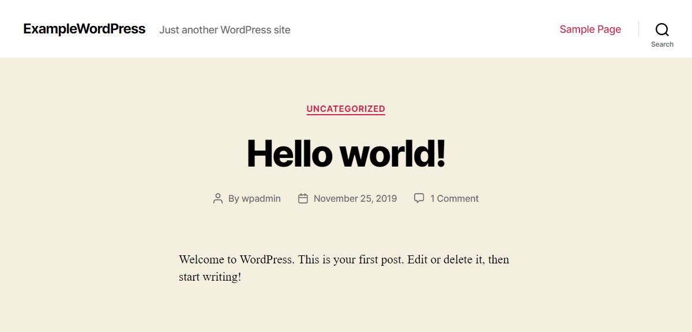This screenshot has height=332, width=692.
Task: Click the "start writing!" text line
Action: [x=210, y=277]
